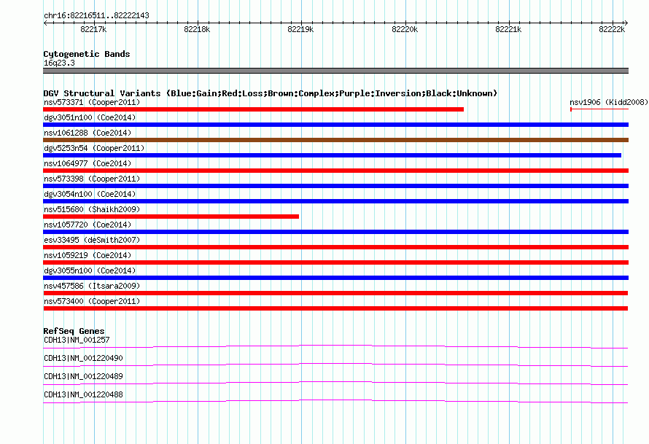649x444 pixels.
Task: Select the nsv1064977 (Coe2014) red bar
Action: tap(335, 171)
